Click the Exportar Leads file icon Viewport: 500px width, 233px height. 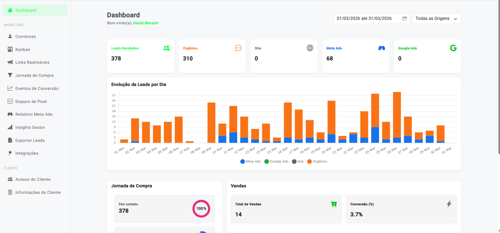(10, 140)
